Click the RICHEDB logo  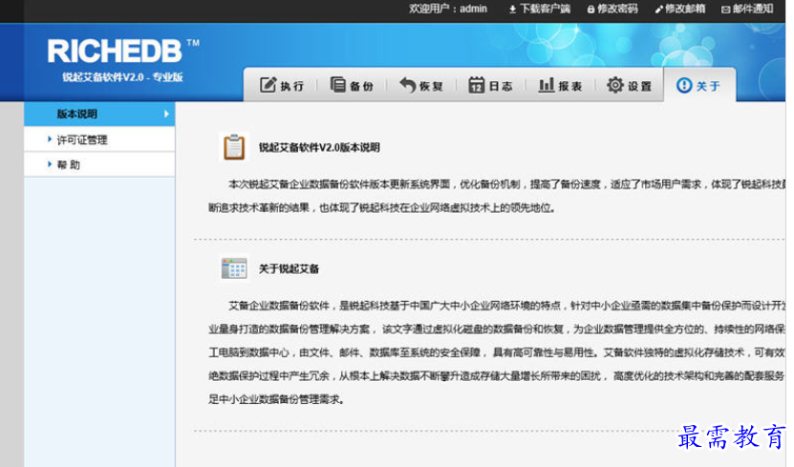[115, 52]
